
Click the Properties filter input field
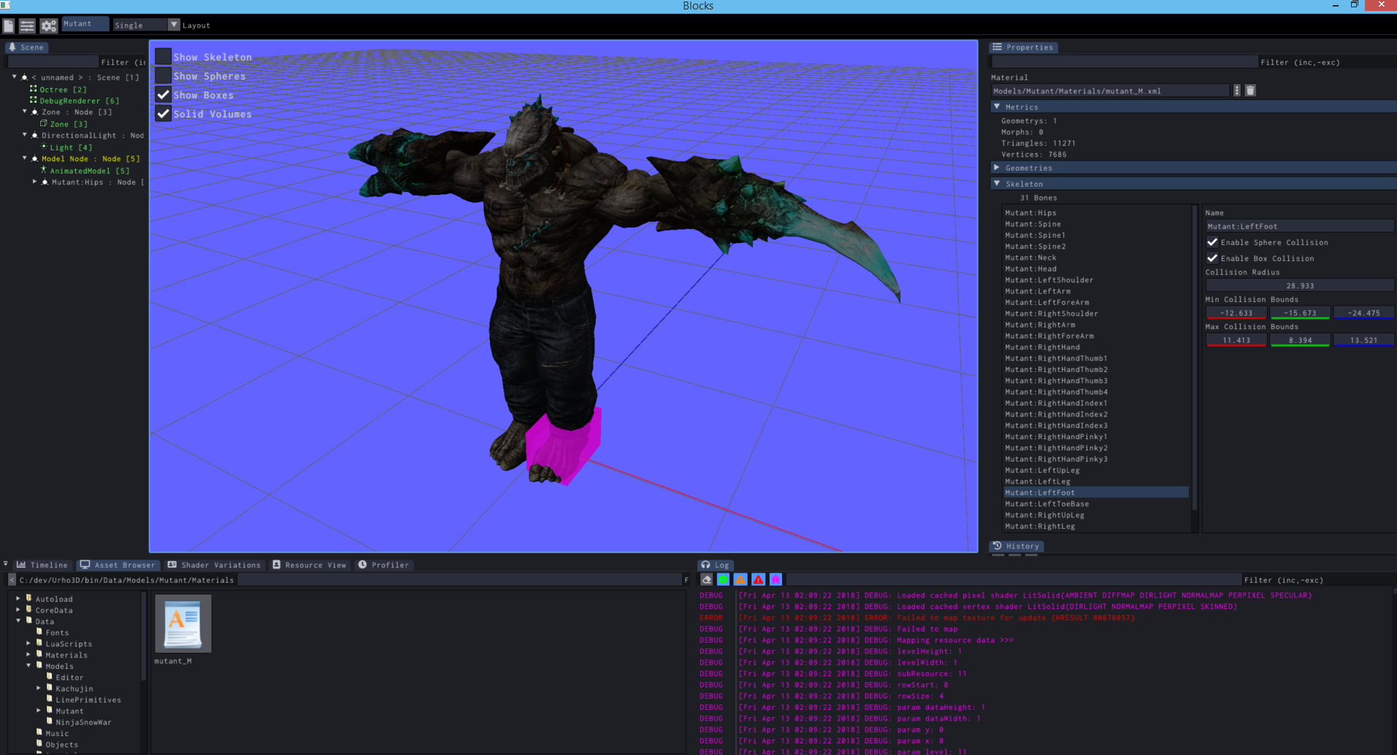point(1124,62)
